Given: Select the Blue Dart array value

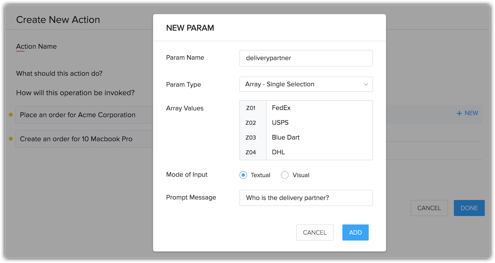Looking at the screenshot, I should click(286, 137).
